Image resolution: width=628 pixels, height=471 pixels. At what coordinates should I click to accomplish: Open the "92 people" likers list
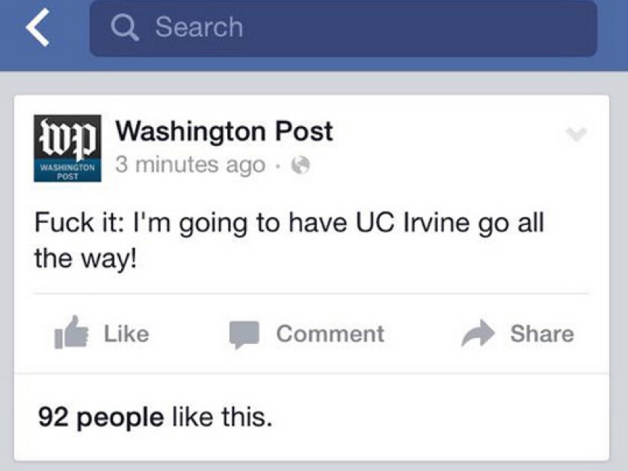tap(101, 417)
